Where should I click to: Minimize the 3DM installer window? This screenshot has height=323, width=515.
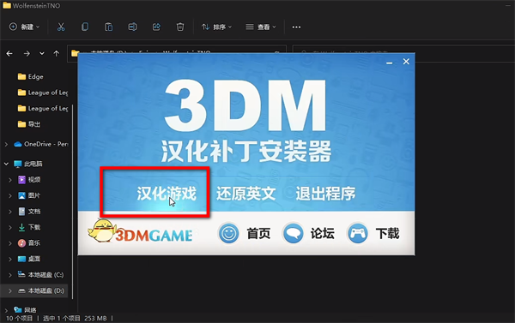[x=389, y=63]
